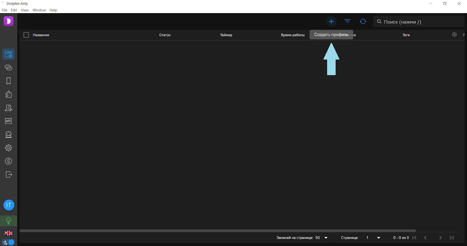
Task: Restore down the Dolphin Anty window
Action: pos(445,4)
